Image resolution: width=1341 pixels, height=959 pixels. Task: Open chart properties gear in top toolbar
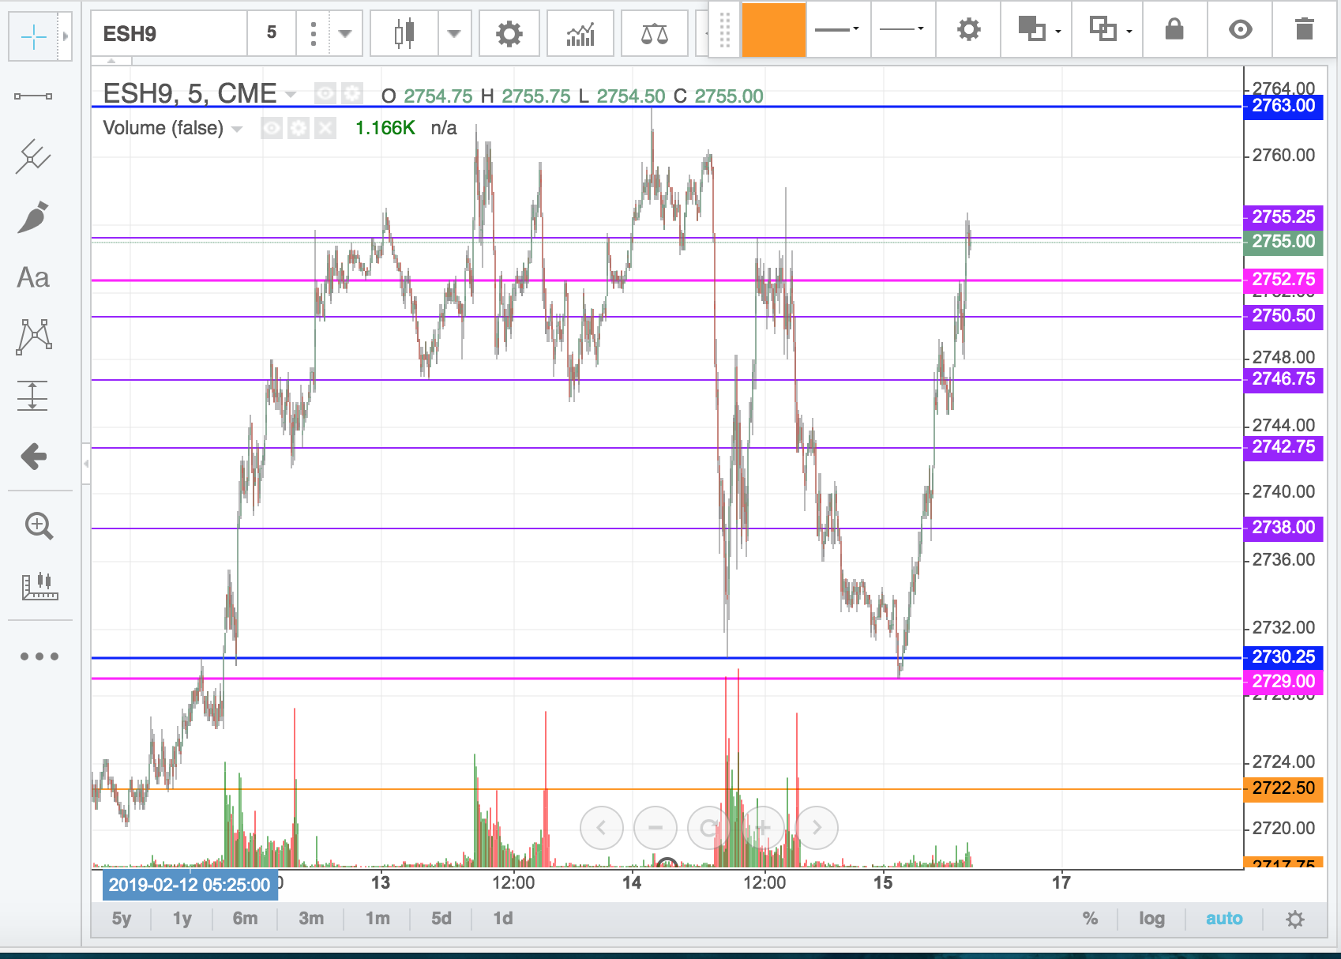[509, 33]
